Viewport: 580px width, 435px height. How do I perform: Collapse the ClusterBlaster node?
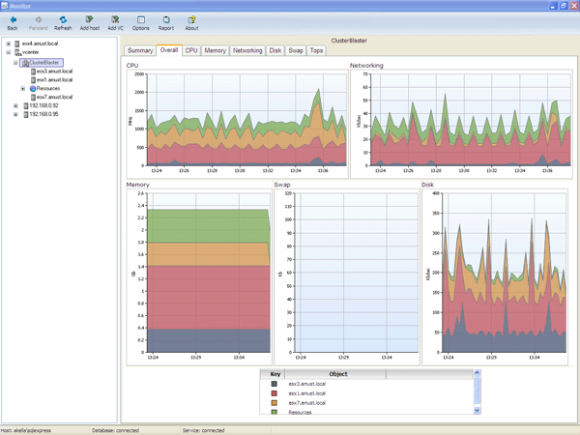click(15, 63)
